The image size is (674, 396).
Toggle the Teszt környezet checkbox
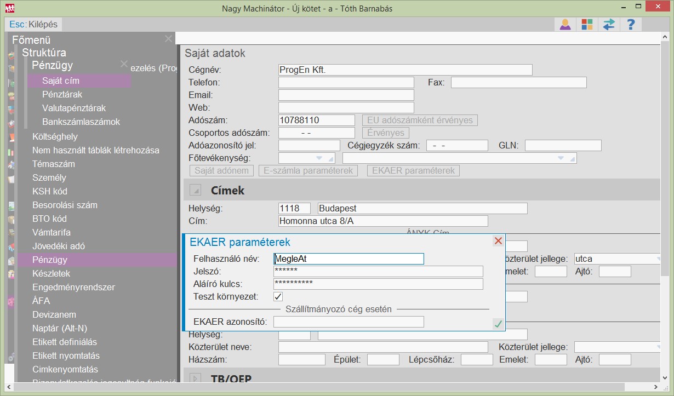[278, 296]
